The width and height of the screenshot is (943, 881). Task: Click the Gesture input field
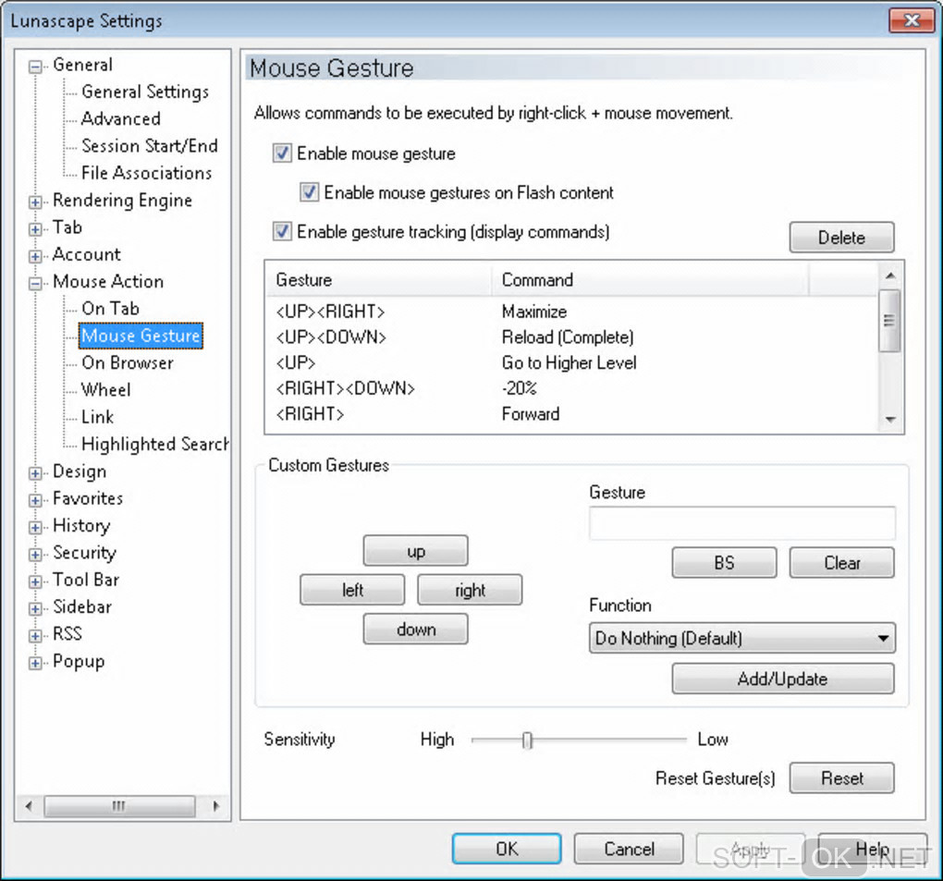coord(742,523)
